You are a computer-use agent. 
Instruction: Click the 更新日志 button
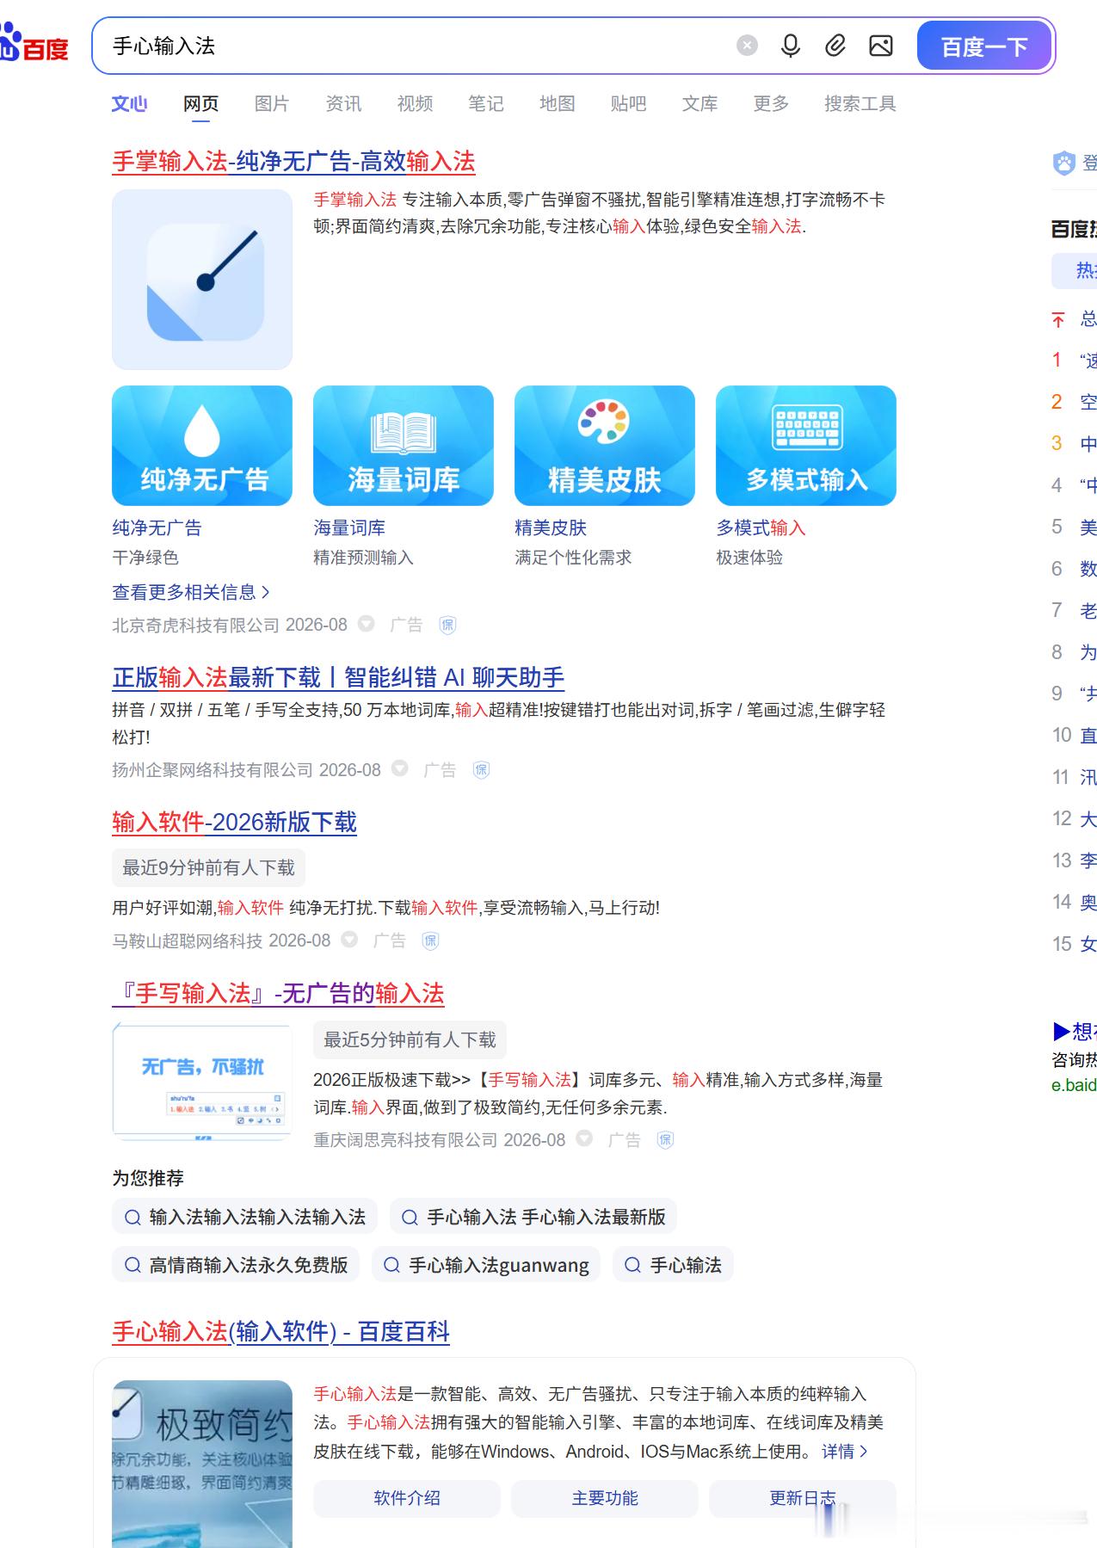tap(803, 1498)
